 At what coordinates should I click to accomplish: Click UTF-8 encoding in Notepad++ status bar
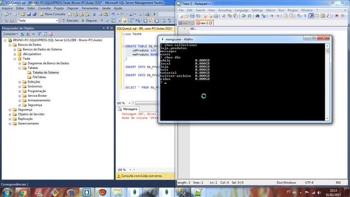coord(309,183)
